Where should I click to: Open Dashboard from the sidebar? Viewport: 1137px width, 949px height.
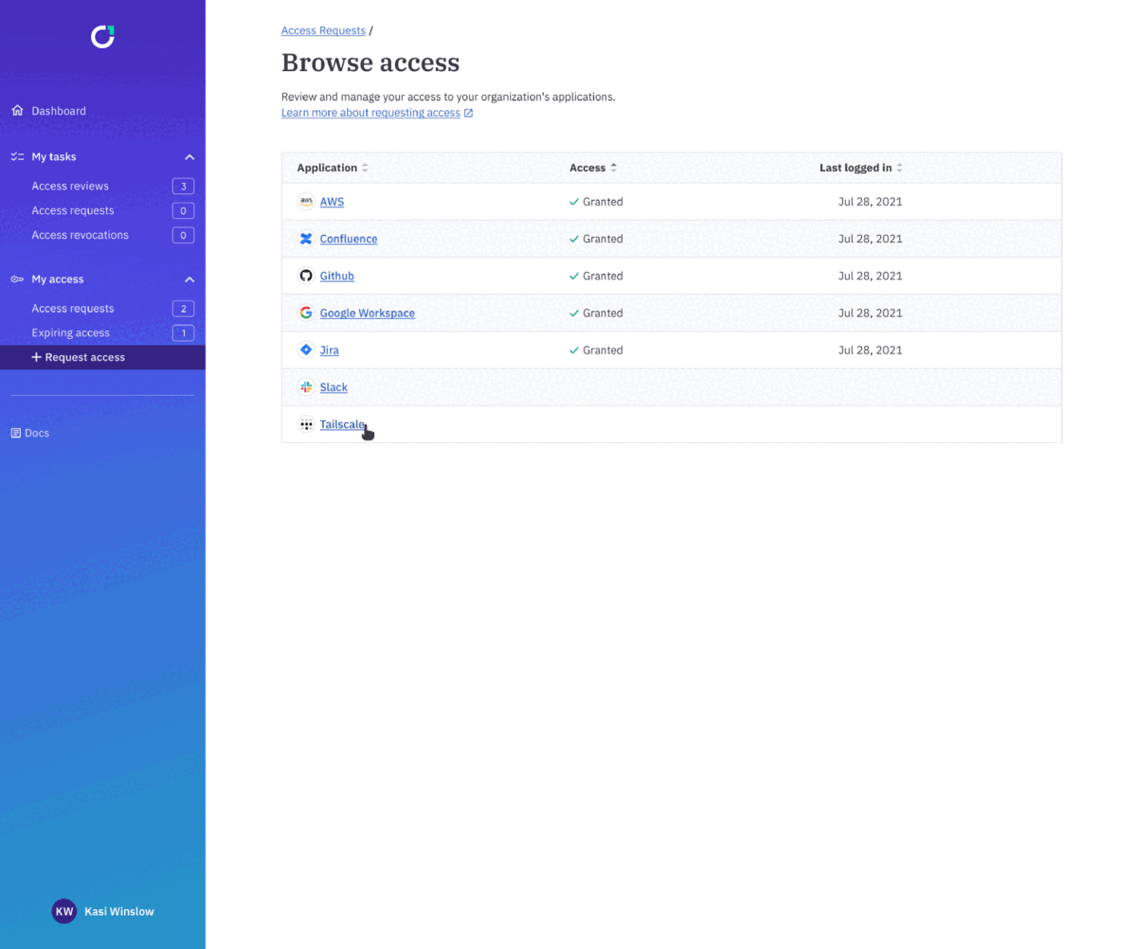(58, 111)
